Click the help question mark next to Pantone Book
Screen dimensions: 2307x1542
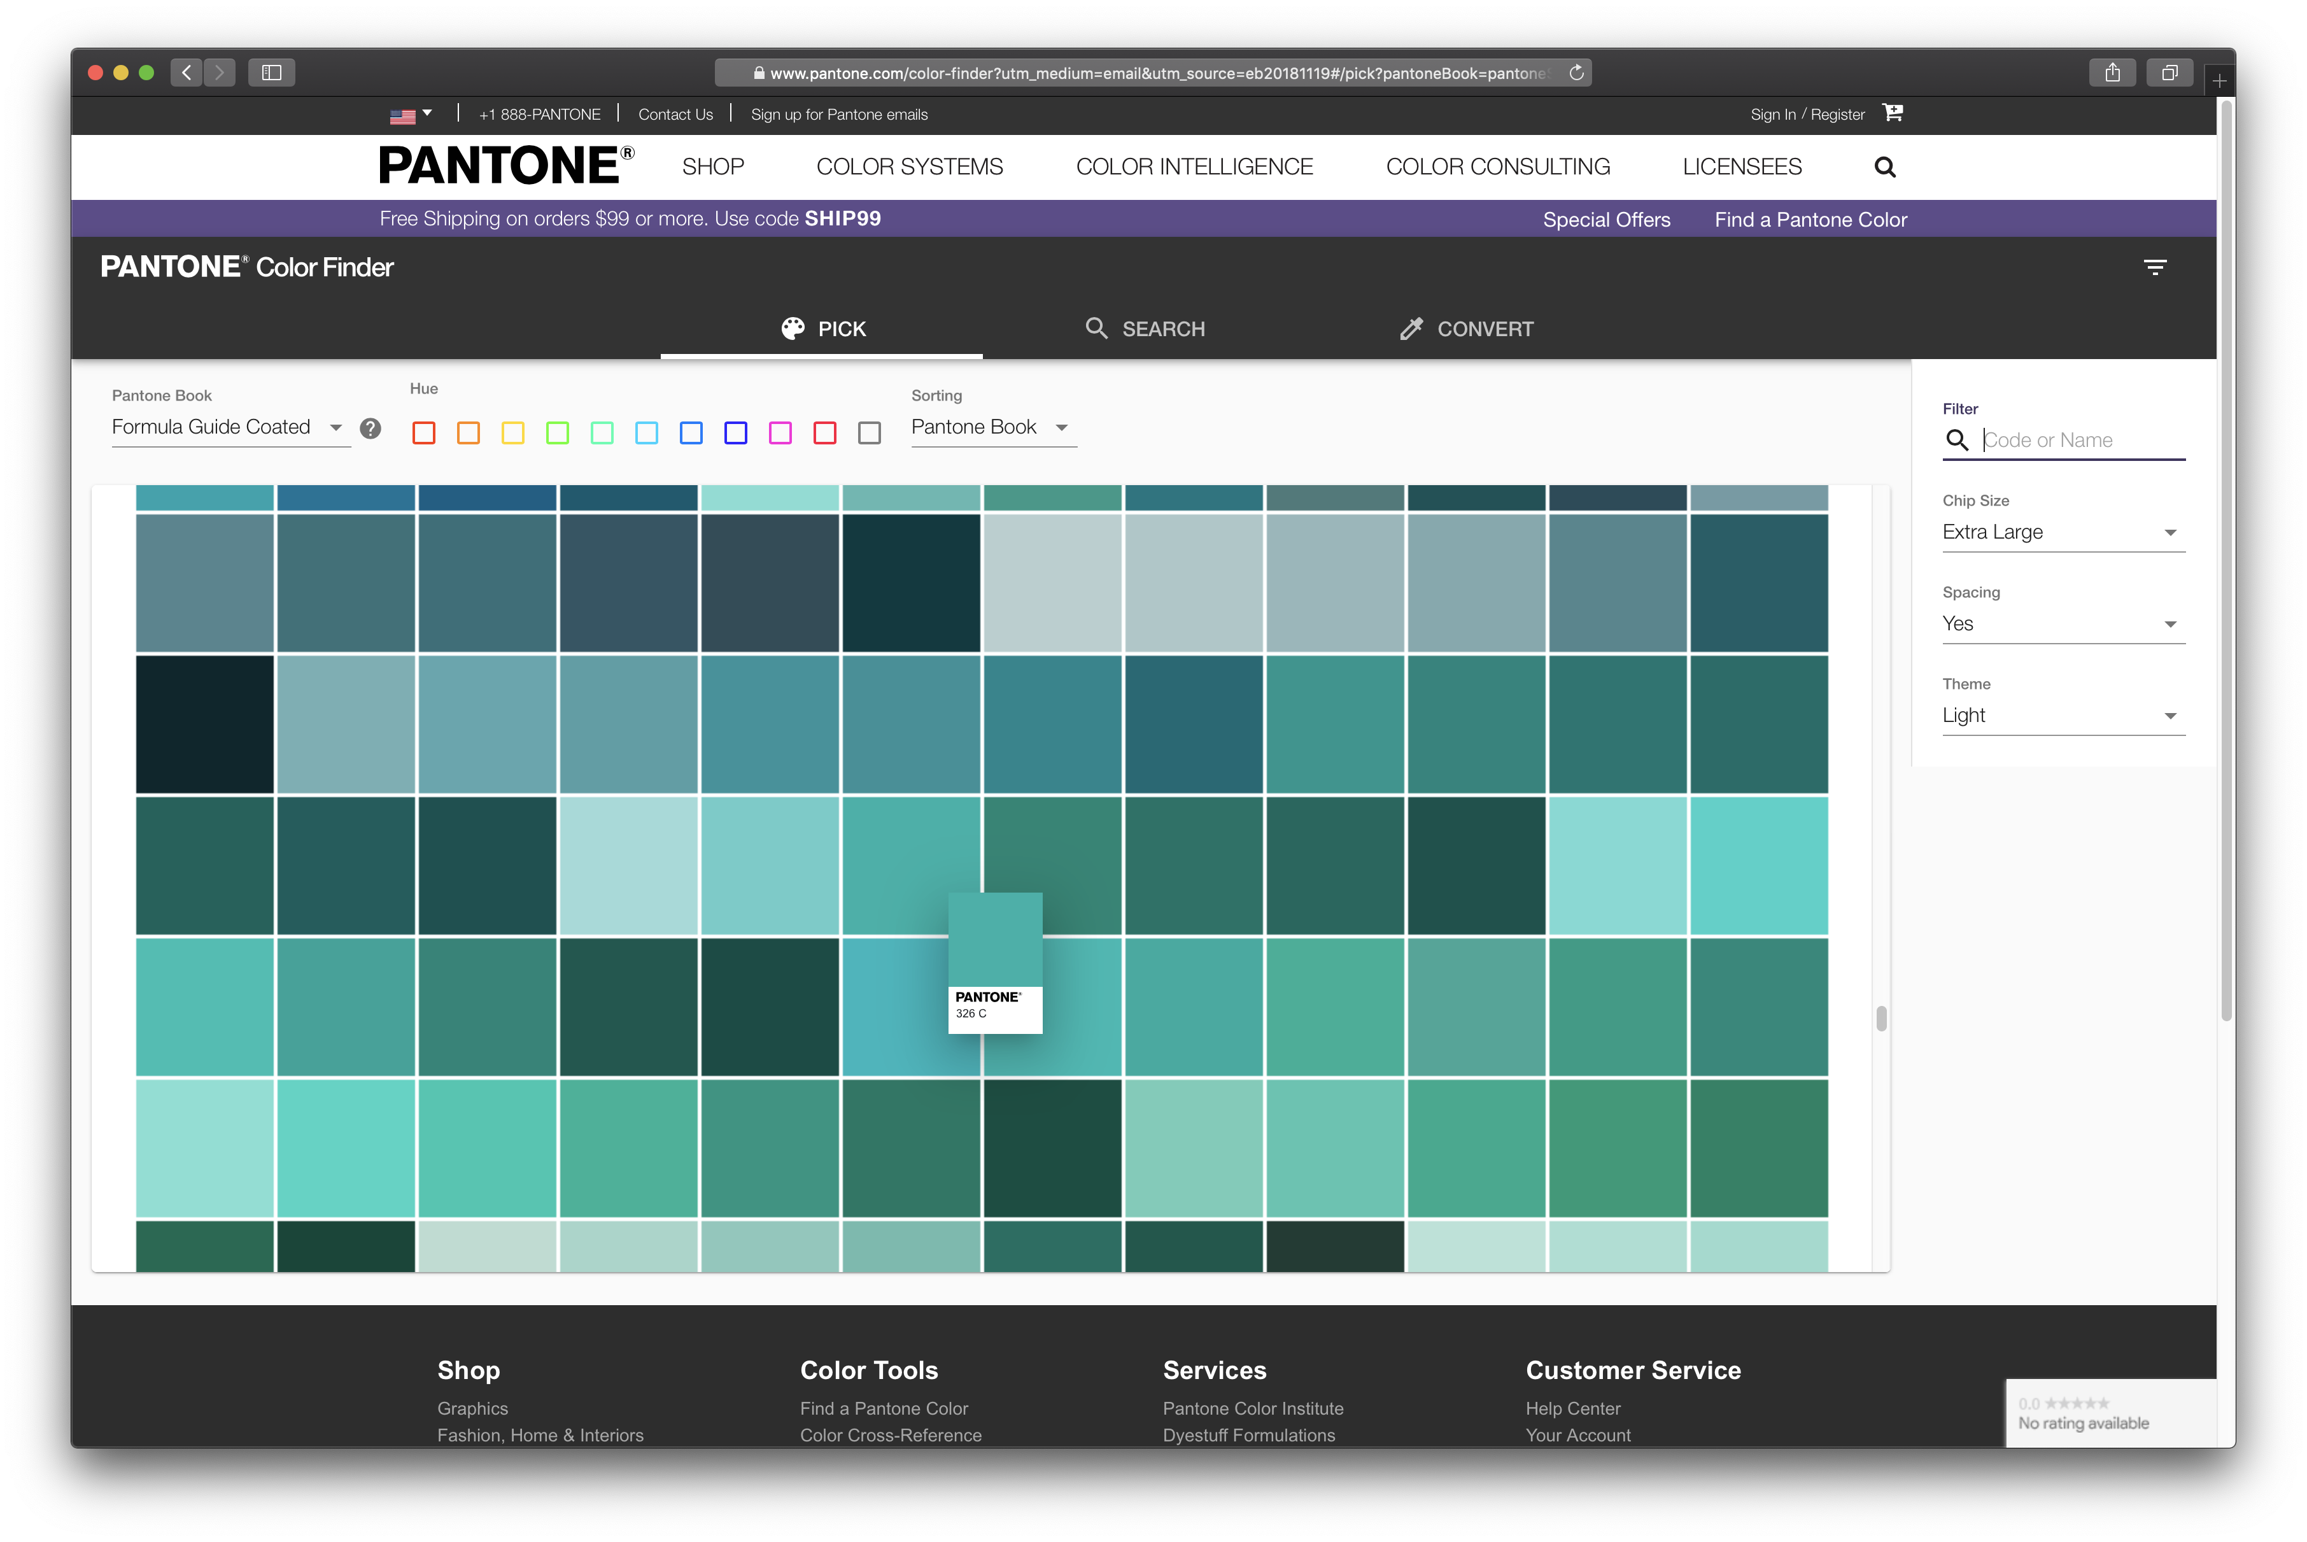coord(370,428)
